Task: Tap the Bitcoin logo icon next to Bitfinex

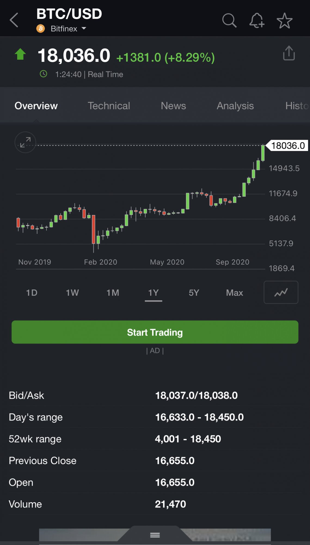Action: click(x=41, y=29)
